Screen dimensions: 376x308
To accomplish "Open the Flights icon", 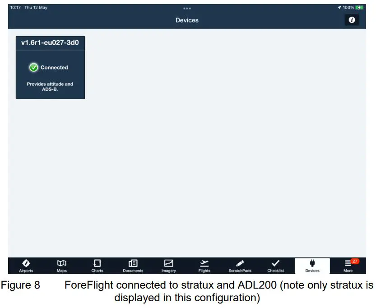I will (204, 266).
